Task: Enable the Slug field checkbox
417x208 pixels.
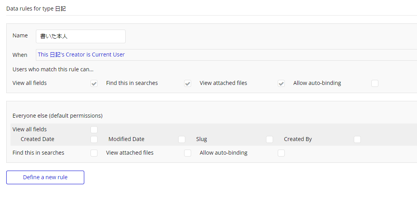Action: tap(270, 139)
